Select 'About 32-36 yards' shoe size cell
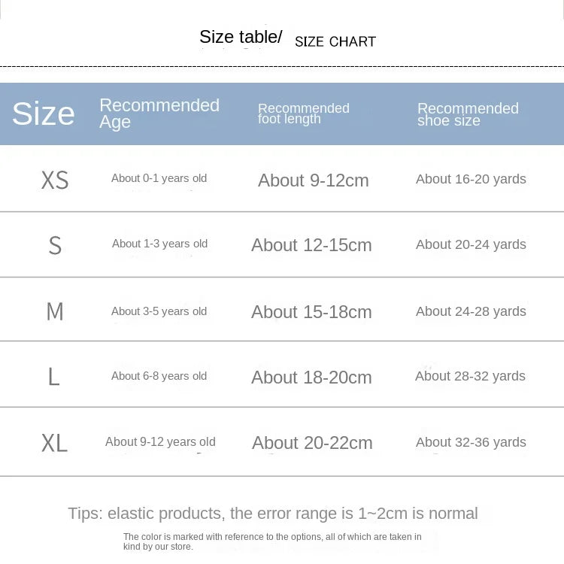This screenshot has height=564, width=564. pos(471,442)
